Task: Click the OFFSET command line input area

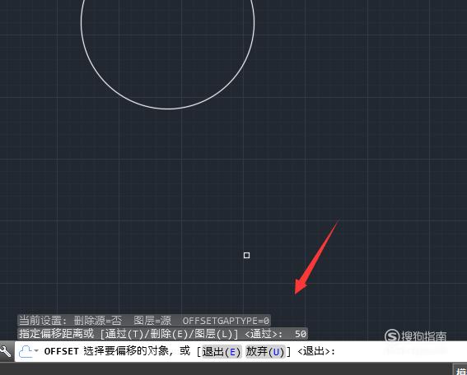Action: click(x=241, y=351)
